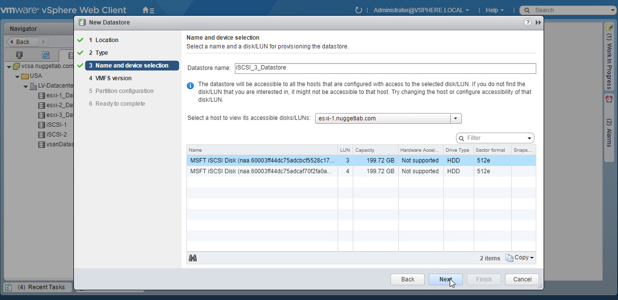Open the Alarms sidebar panel icon

609,99
